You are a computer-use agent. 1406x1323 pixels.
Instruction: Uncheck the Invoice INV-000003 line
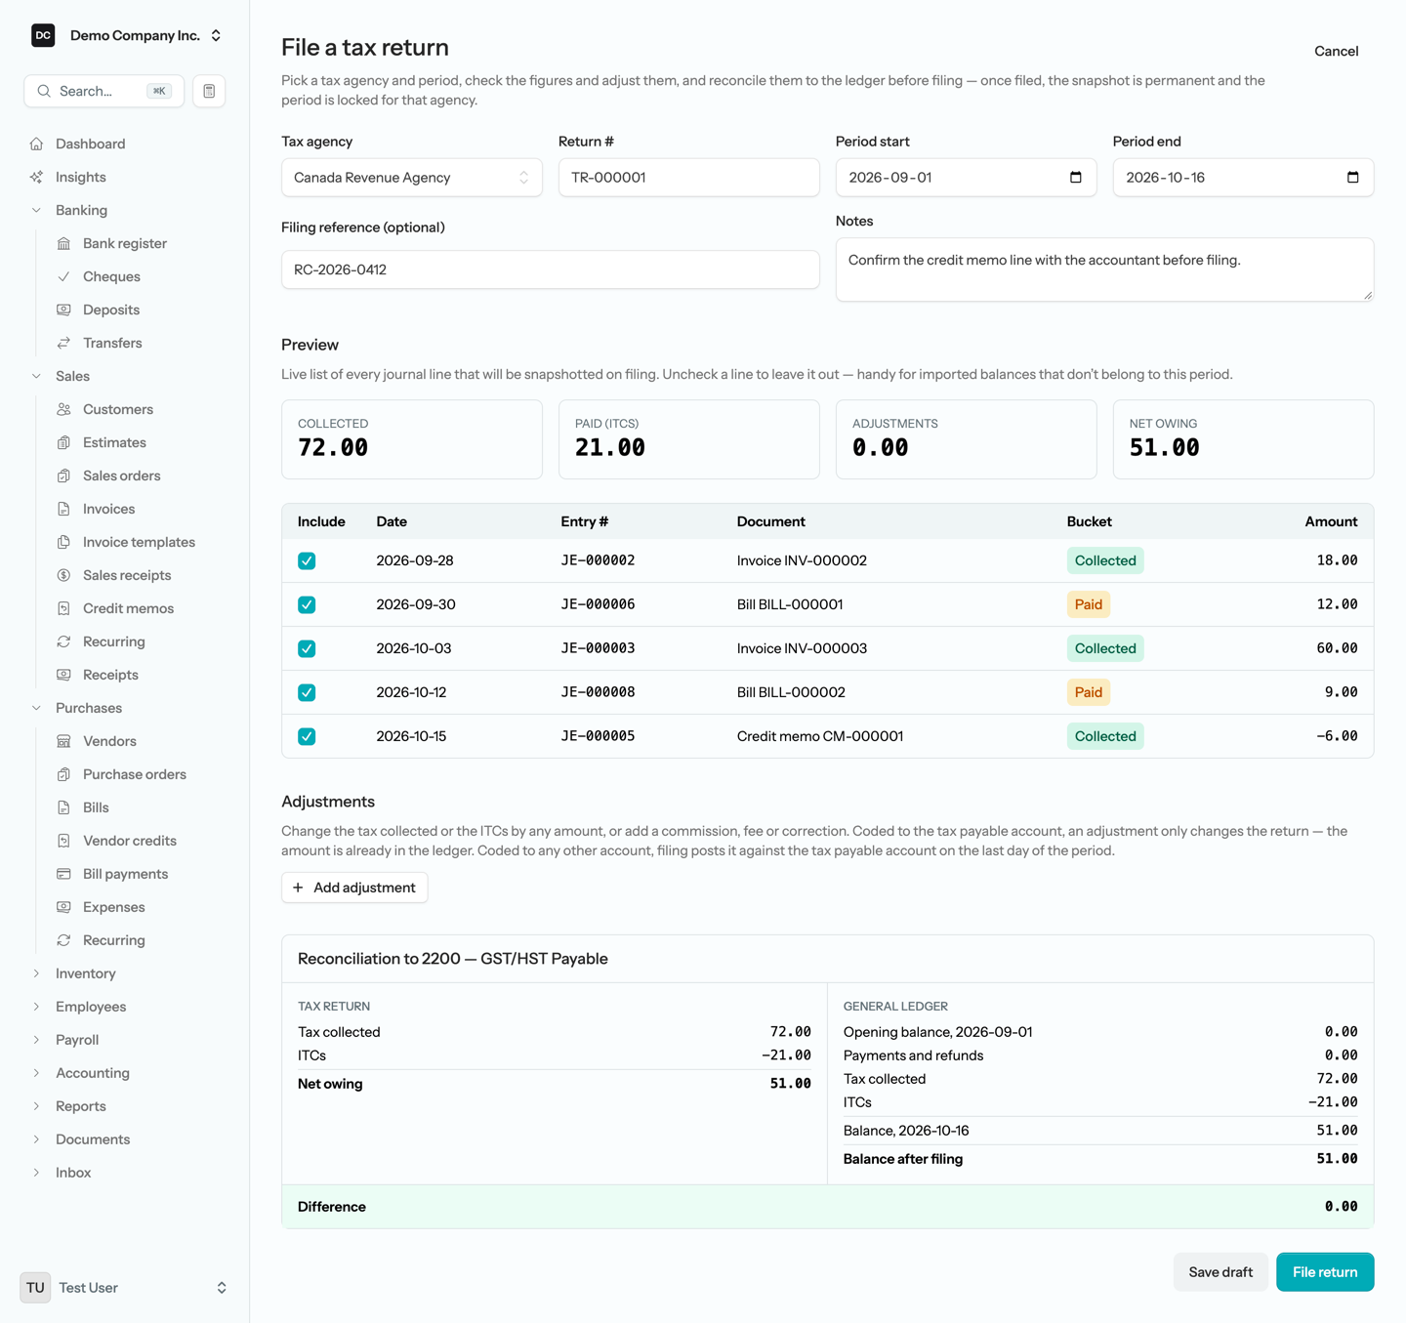pyautogui.click(x=307, y=648)
